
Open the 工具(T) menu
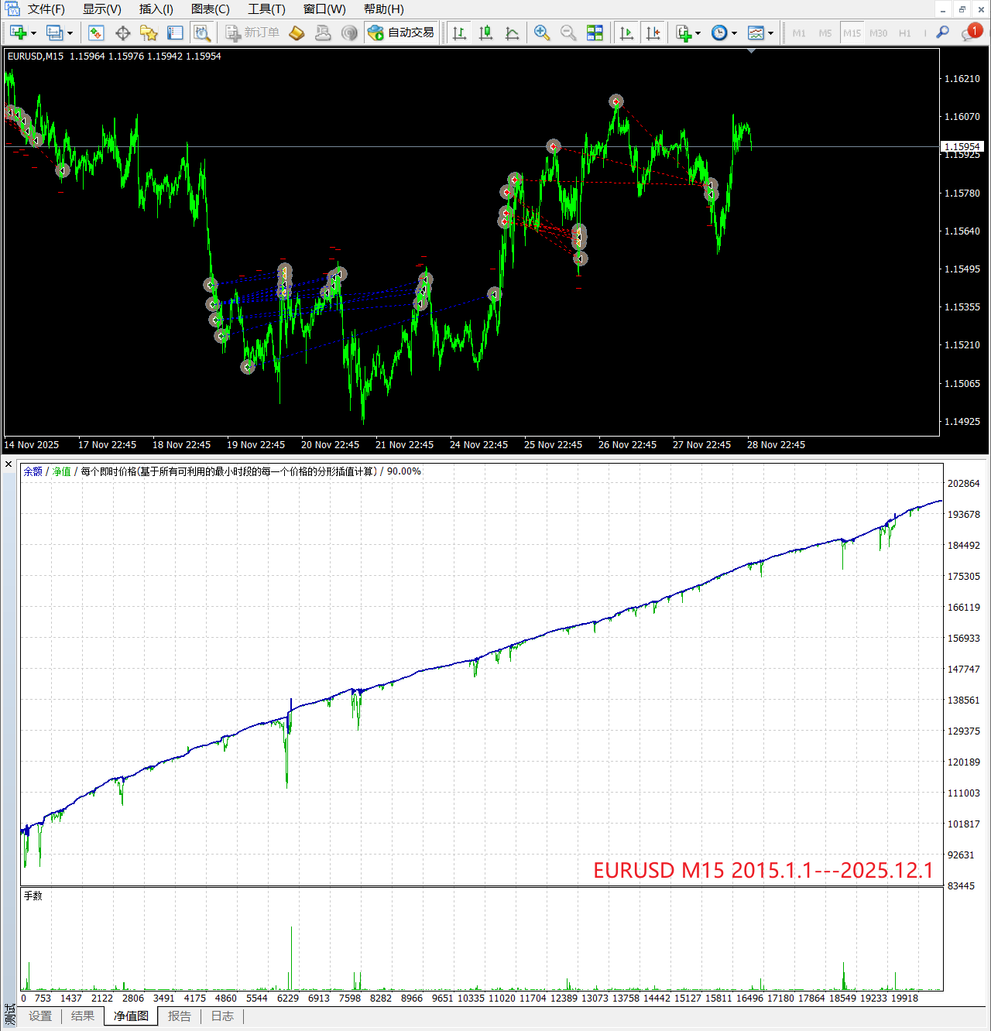pos(266,9)
